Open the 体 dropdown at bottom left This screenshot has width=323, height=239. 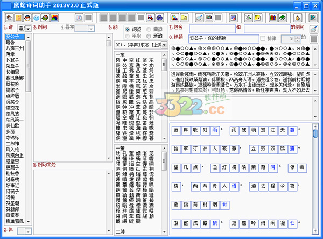coord(28,231)
